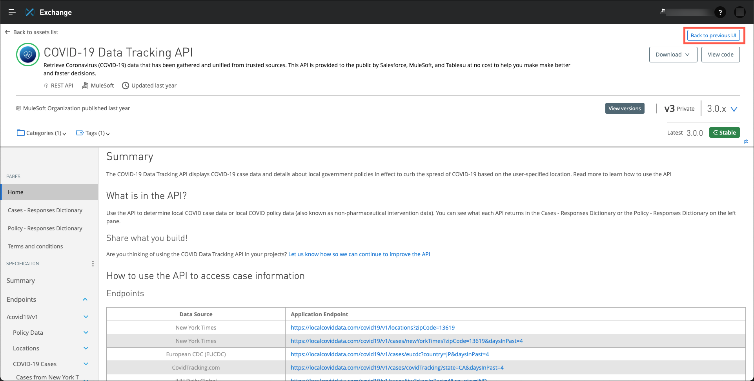Open 'Let us know how' feedback link
This screenshot has width=754, height=381.
point(359,254)
